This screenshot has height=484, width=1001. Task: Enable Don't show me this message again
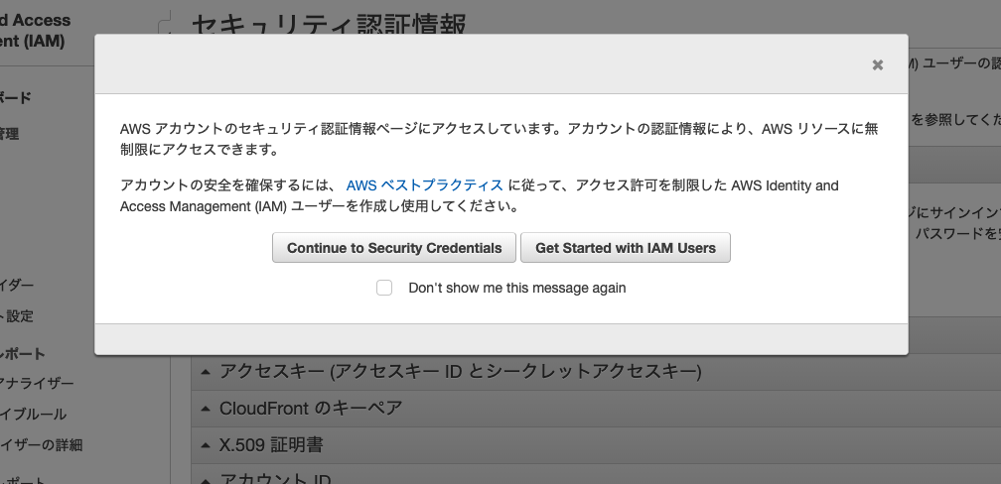click(x=384, y=288)
